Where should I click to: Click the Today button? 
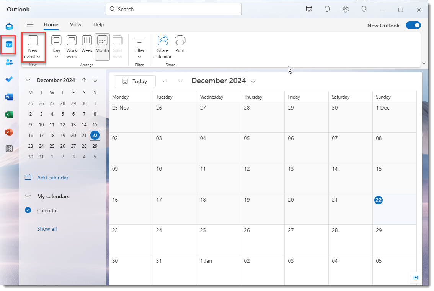[135, 81]
